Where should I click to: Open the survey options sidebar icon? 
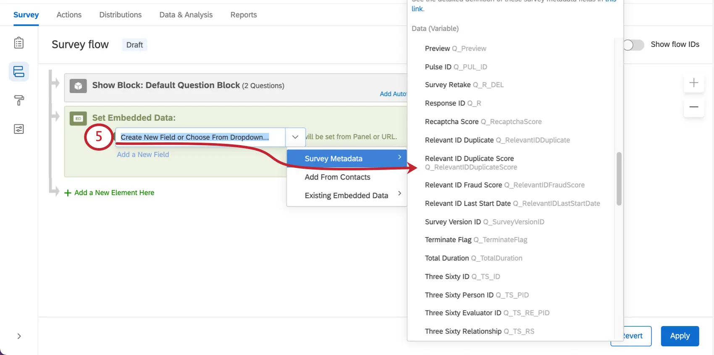click(19, 129)
